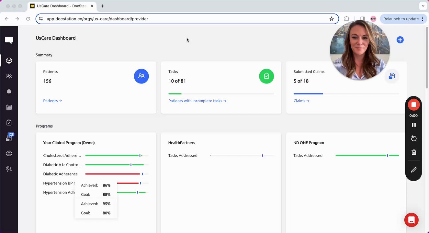The width and height of the screenshot is (429, 233).
Task: Select the HealthPartners program title
Action: point(182,143)
